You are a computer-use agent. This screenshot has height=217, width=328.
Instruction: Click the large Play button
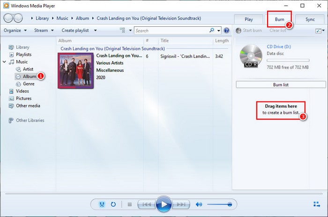[x=164, y=204]
